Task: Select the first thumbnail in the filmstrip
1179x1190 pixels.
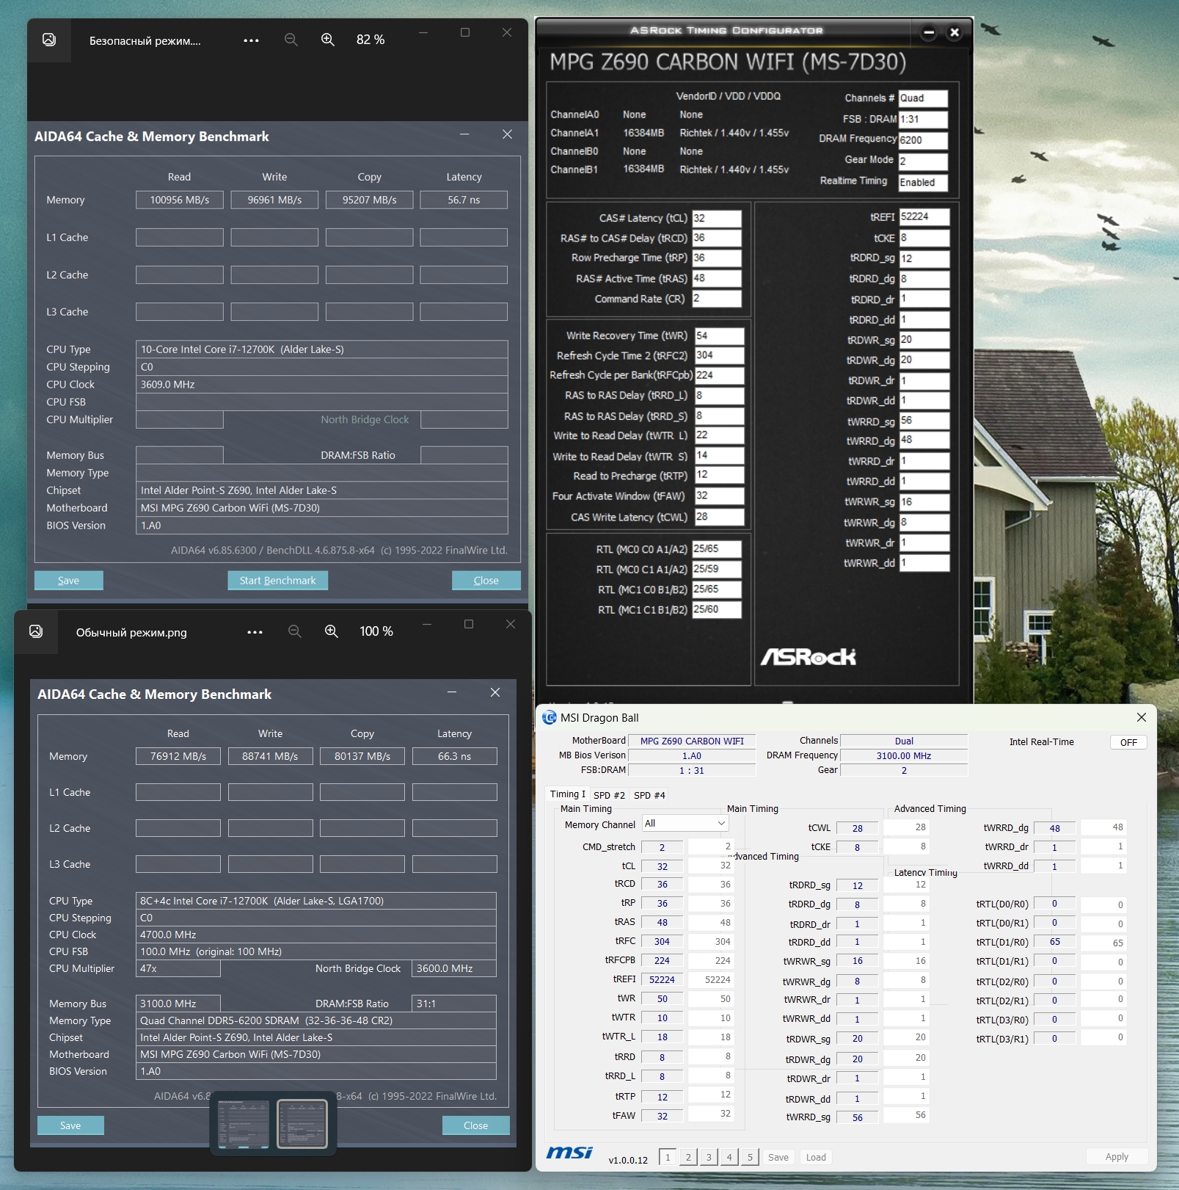Action: 244,1123
